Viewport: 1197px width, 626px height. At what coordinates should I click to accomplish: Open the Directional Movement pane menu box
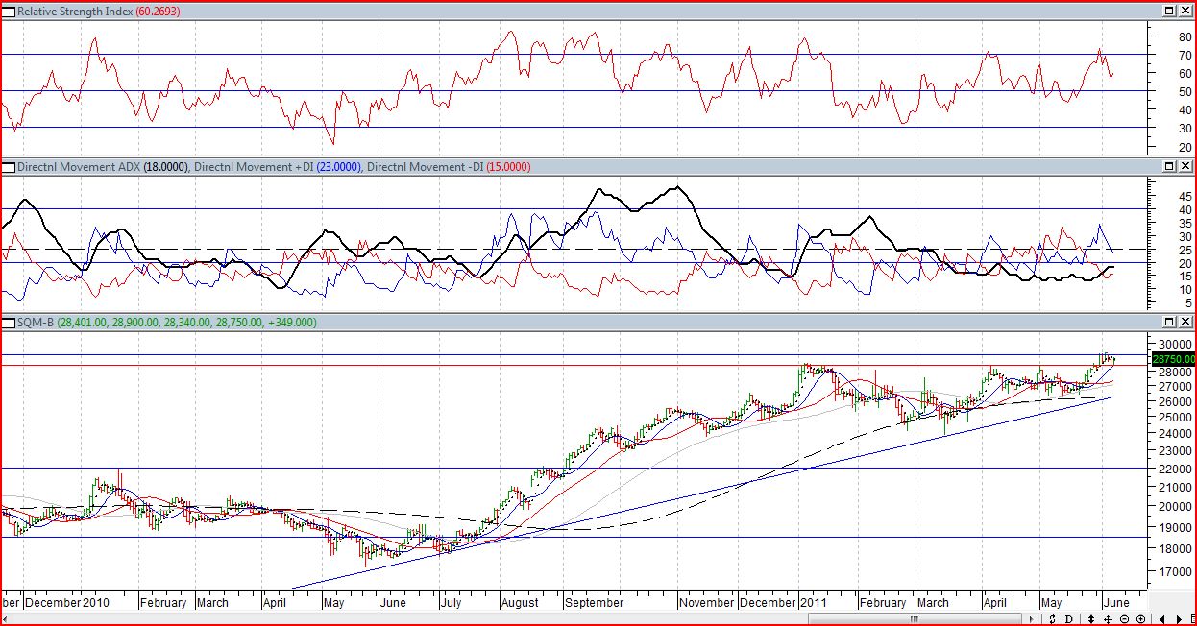tap(9, 166)
